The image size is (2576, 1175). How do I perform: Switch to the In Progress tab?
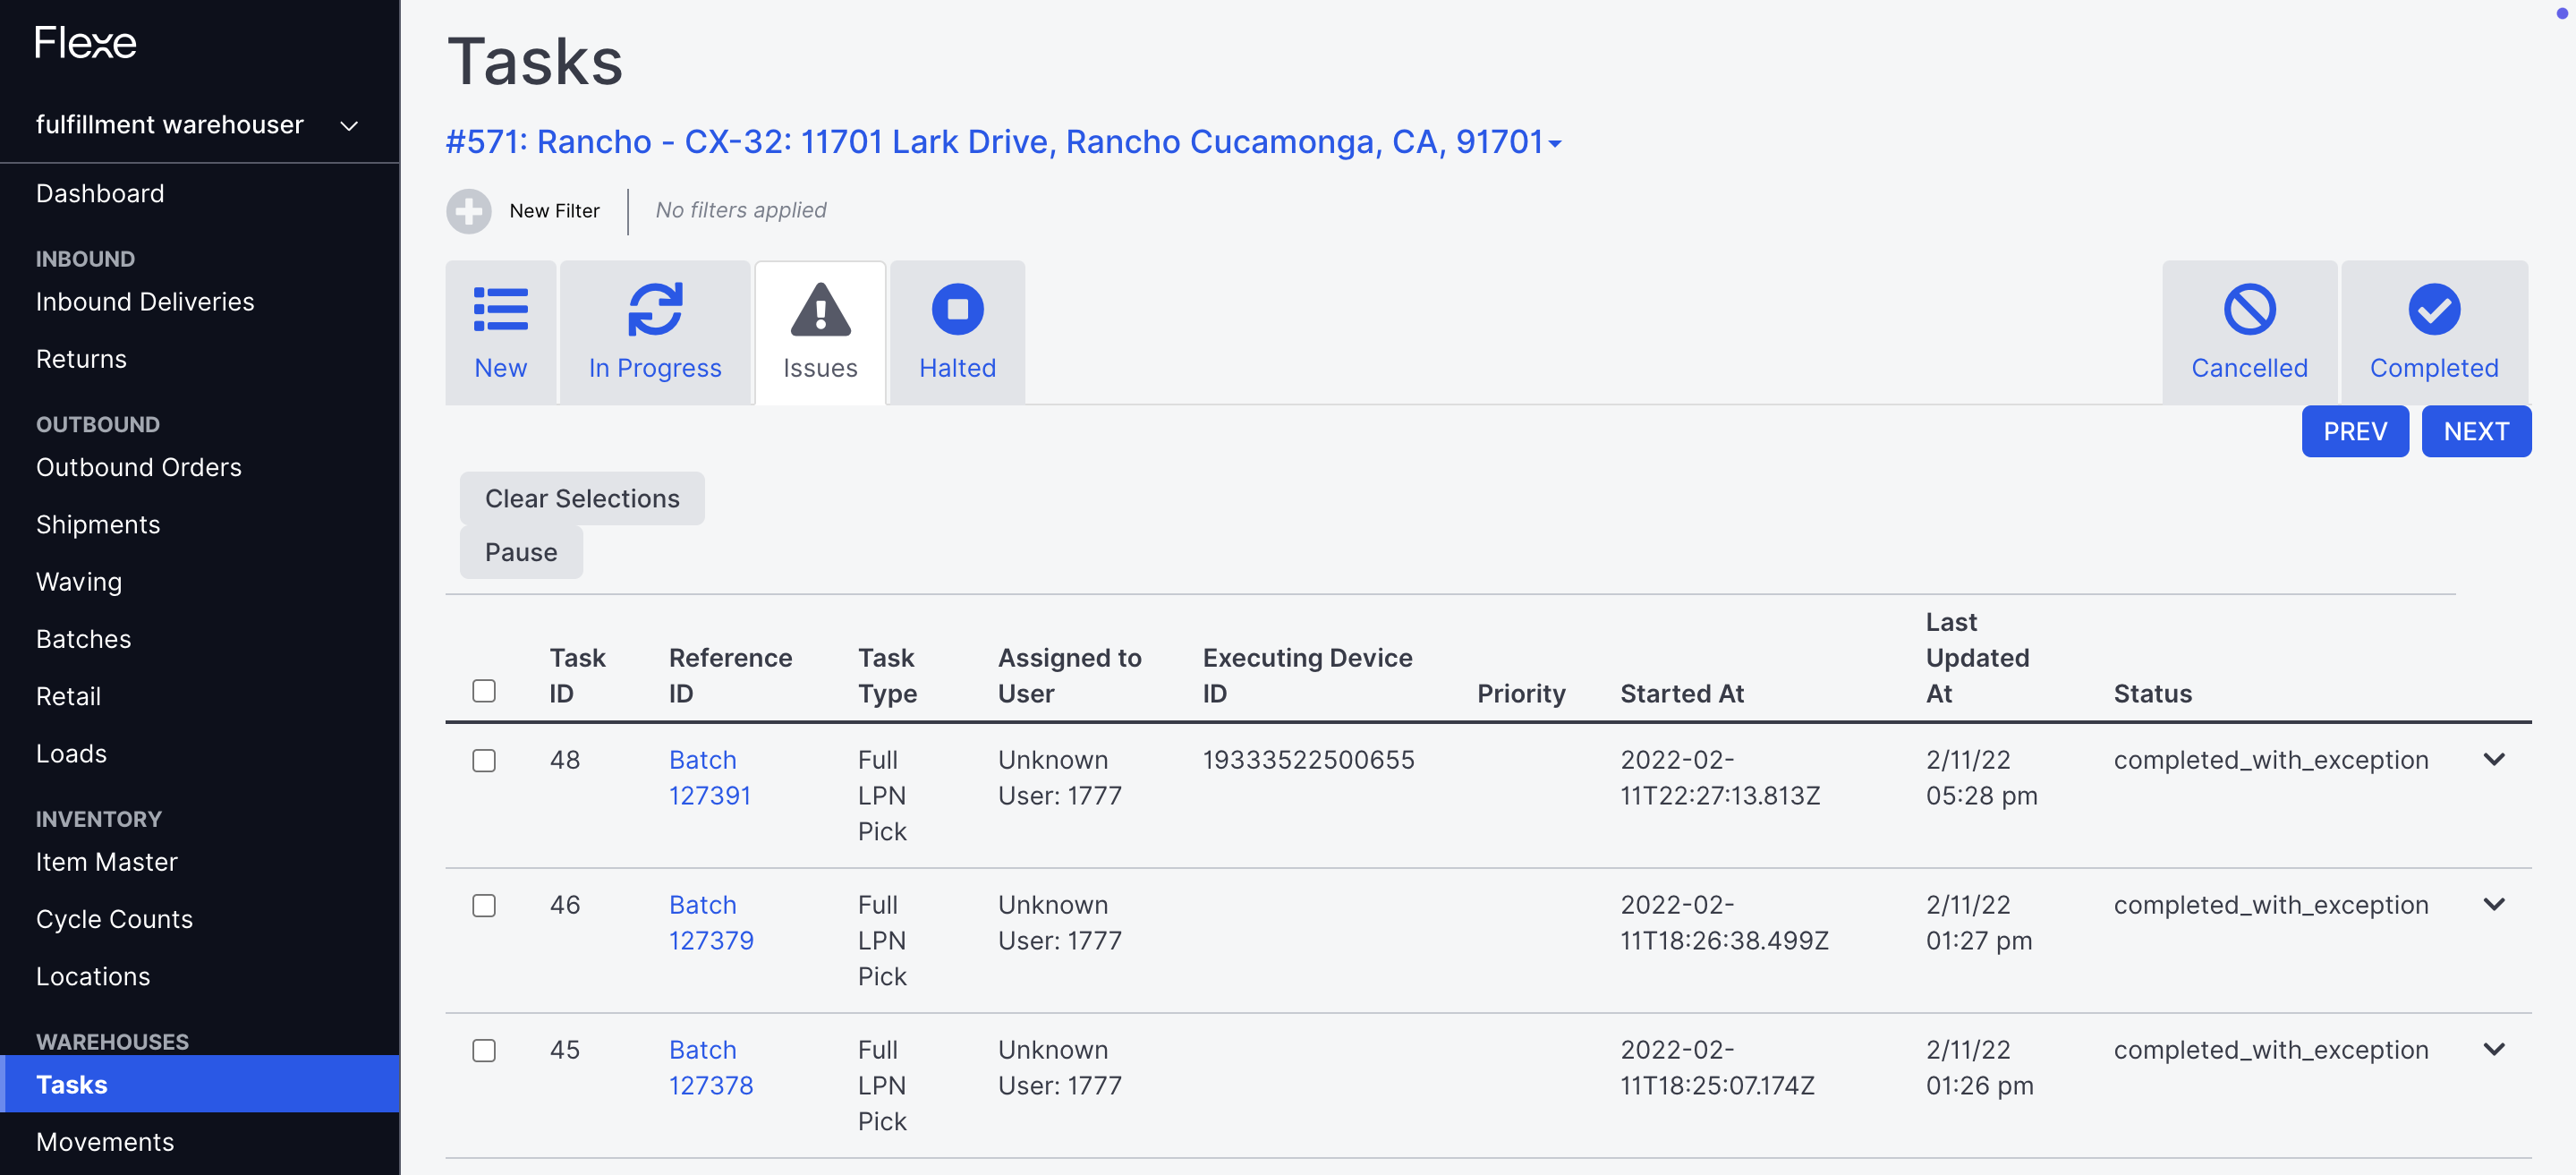pos(655,332)
